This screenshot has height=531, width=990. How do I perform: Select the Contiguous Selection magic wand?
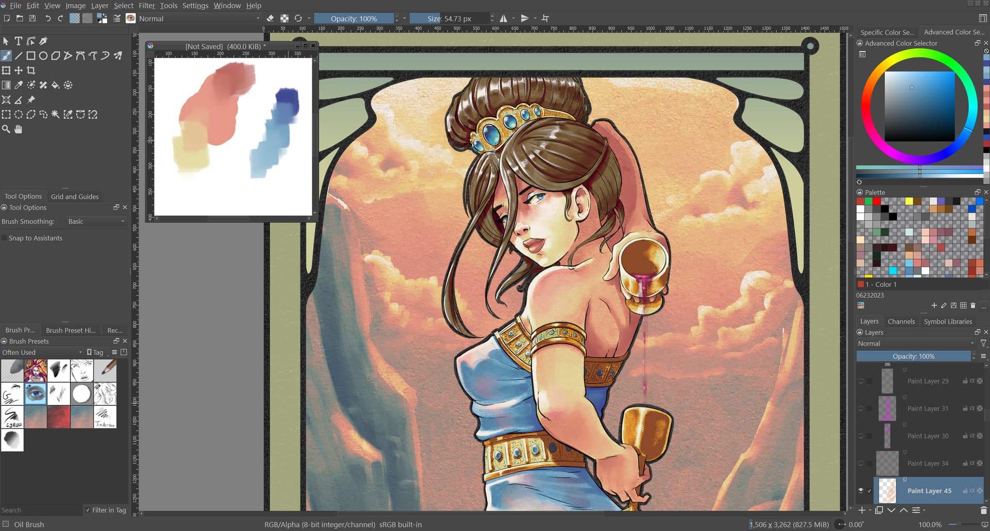point(56,114)
